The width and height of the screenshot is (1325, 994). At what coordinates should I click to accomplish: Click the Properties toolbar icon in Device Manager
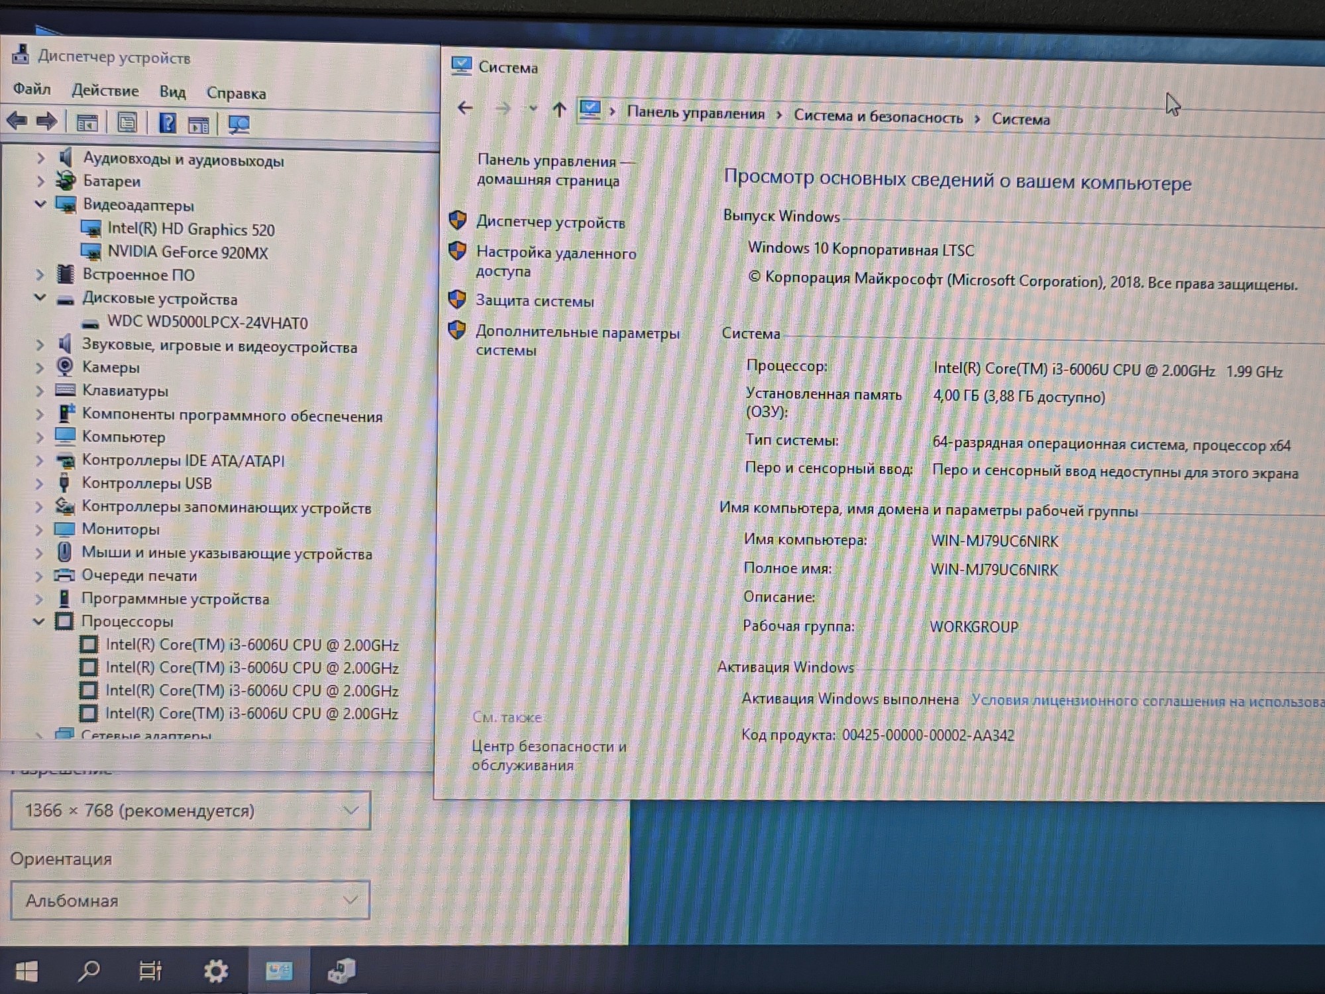(x=127, y=123)
